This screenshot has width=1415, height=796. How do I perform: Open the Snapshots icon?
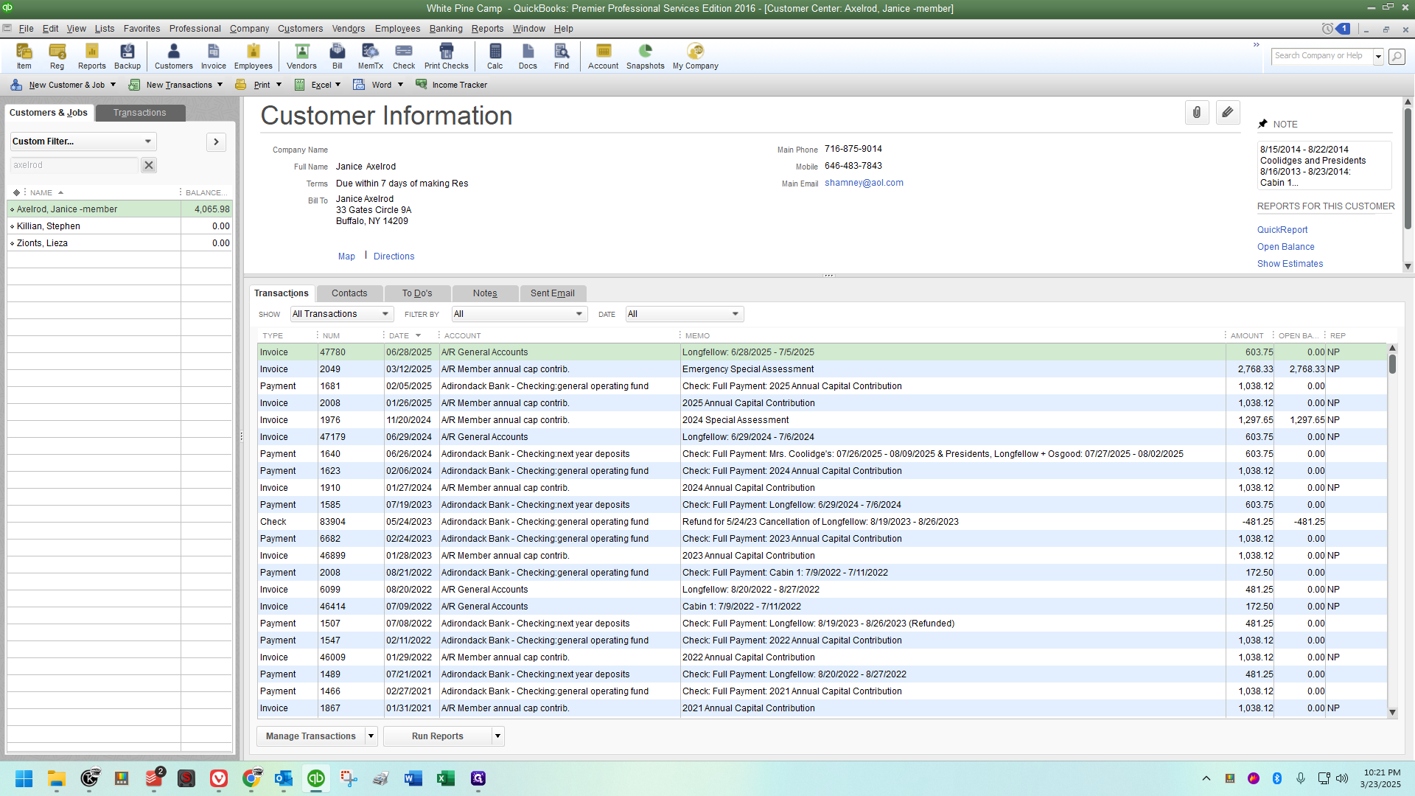coord(646,56)
